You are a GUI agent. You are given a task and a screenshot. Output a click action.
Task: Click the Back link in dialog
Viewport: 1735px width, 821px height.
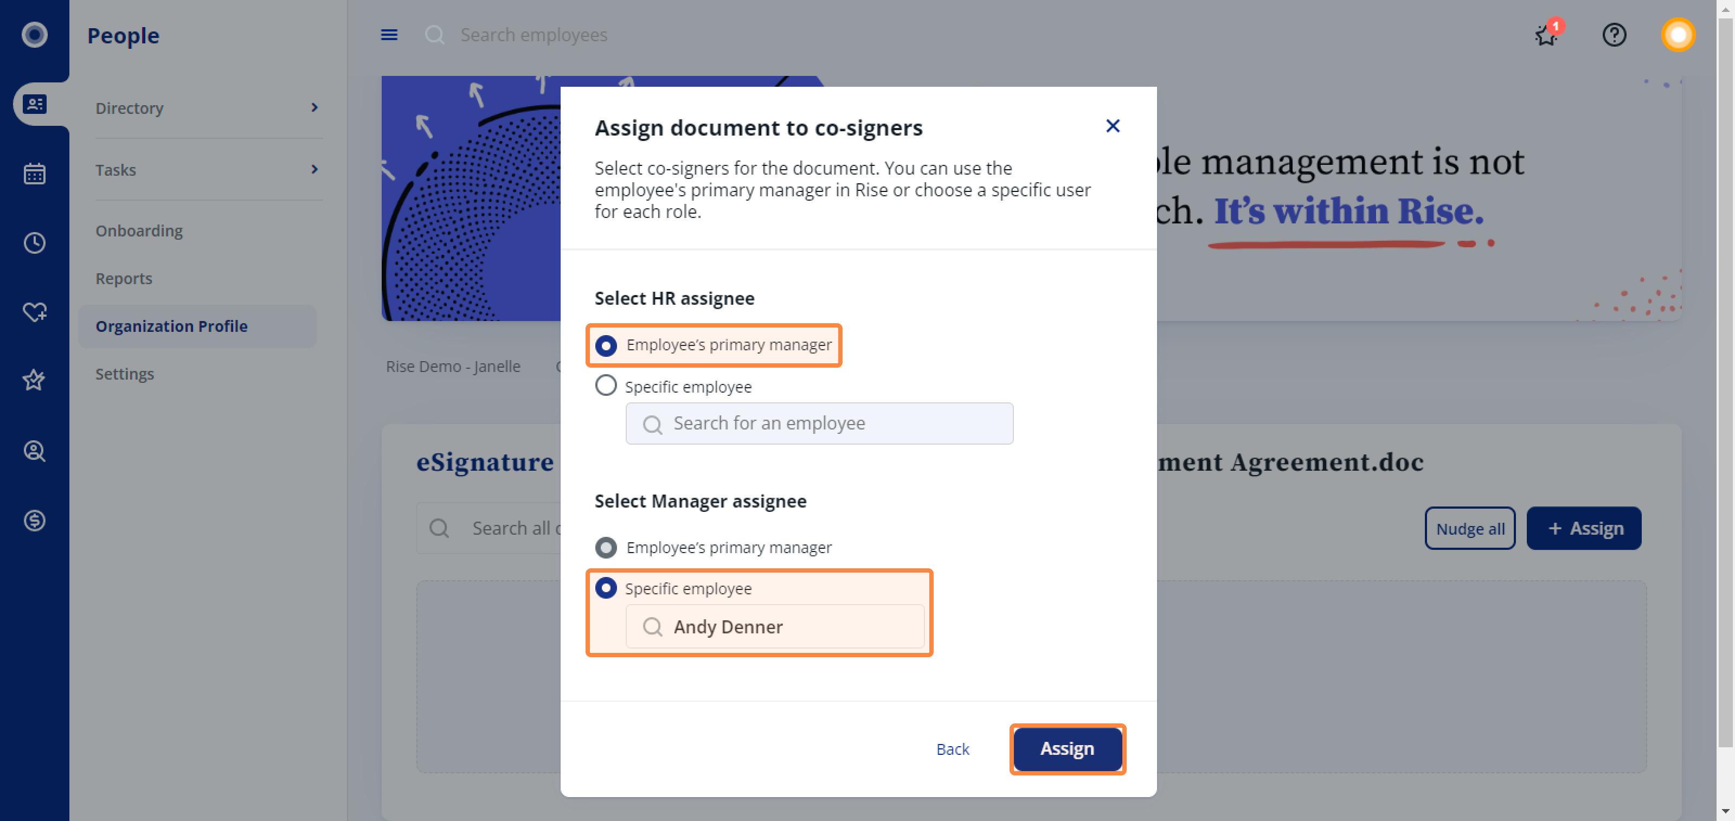(x=953, y=748)
